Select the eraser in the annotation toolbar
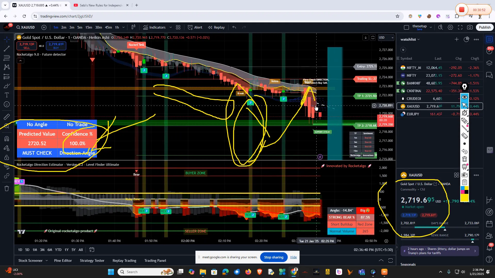The width and height of the screenshot is (495, 278). click(x=465, y=136)
